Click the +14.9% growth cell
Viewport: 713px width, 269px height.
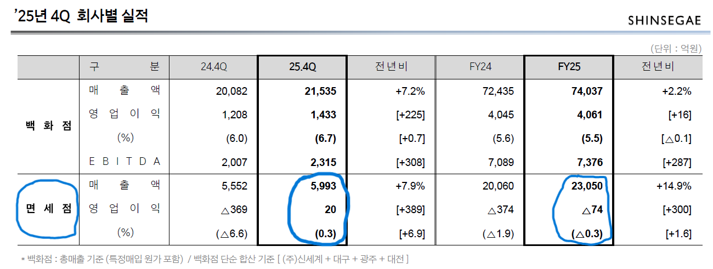click(674, 186)
